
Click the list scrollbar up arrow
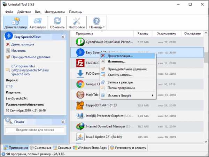(x=206, y=33)
